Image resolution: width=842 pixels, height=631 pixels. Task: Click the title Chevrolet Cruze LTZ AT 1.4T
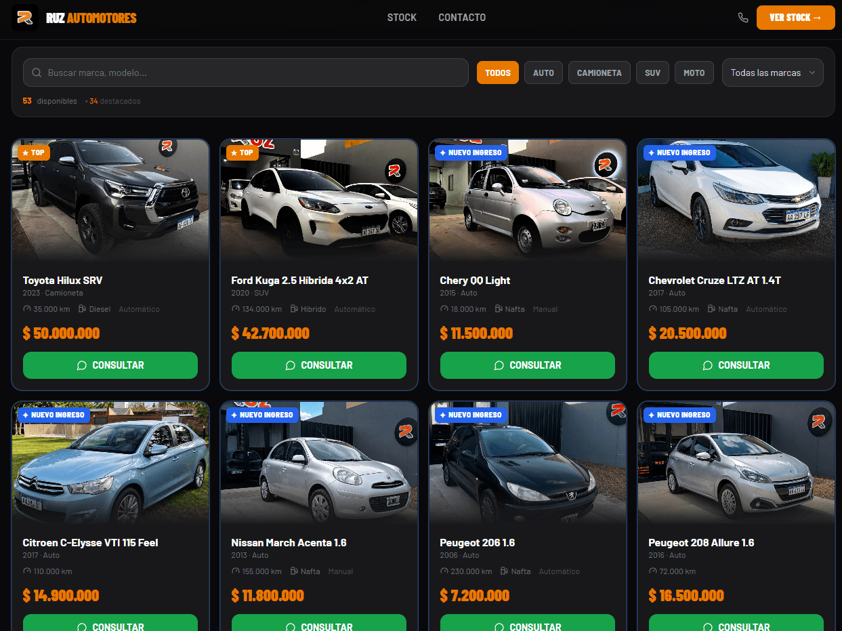point(715,281)
